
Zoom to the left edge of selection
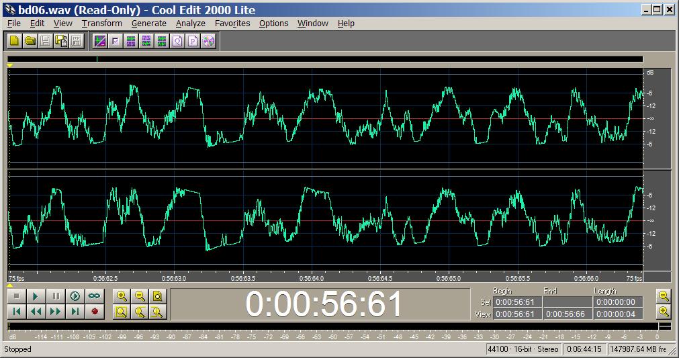click(x=140, y=311)
